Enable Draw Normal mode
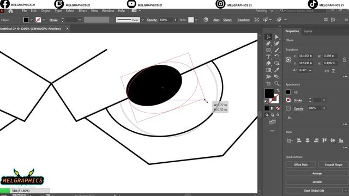349x196 pixels. (x=267, y=115)
